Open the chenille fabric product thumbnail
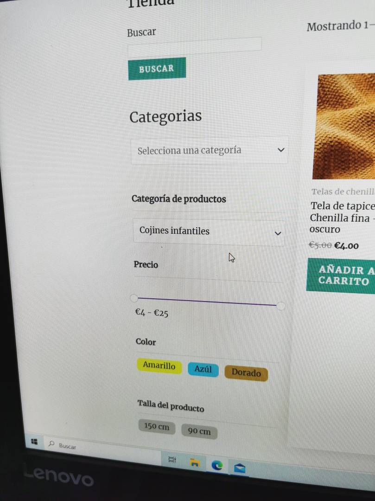375x501 pixels. pos(344,127)
